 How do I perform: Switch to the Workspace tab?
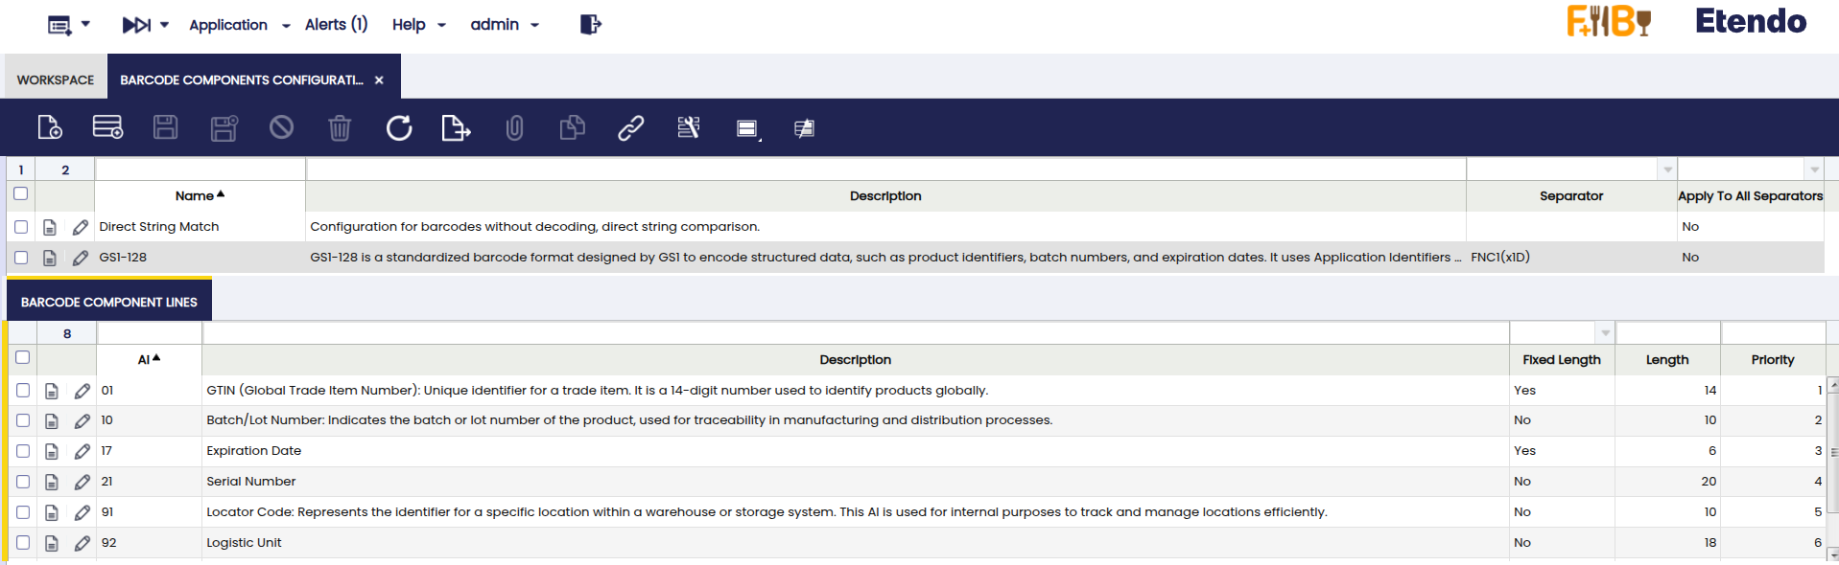click(x=56, y=79)
